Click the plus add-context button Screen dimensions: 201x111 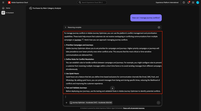click(66, 102)
